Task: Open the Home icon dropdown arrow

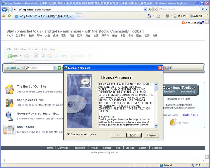Action: coord(154,16)
